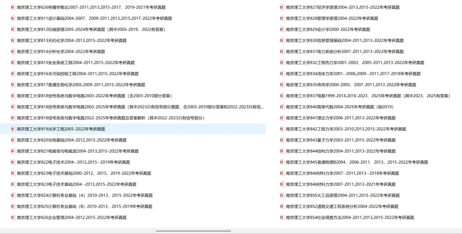
Task: Click the PDF icon of 841理论力学 file
Action: click(x=282, y=118)
